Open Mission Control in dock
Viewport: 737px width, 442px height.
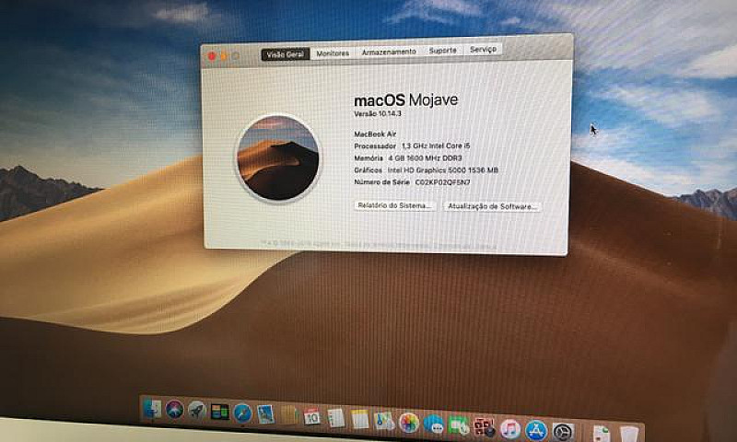[x=219, y=412]
